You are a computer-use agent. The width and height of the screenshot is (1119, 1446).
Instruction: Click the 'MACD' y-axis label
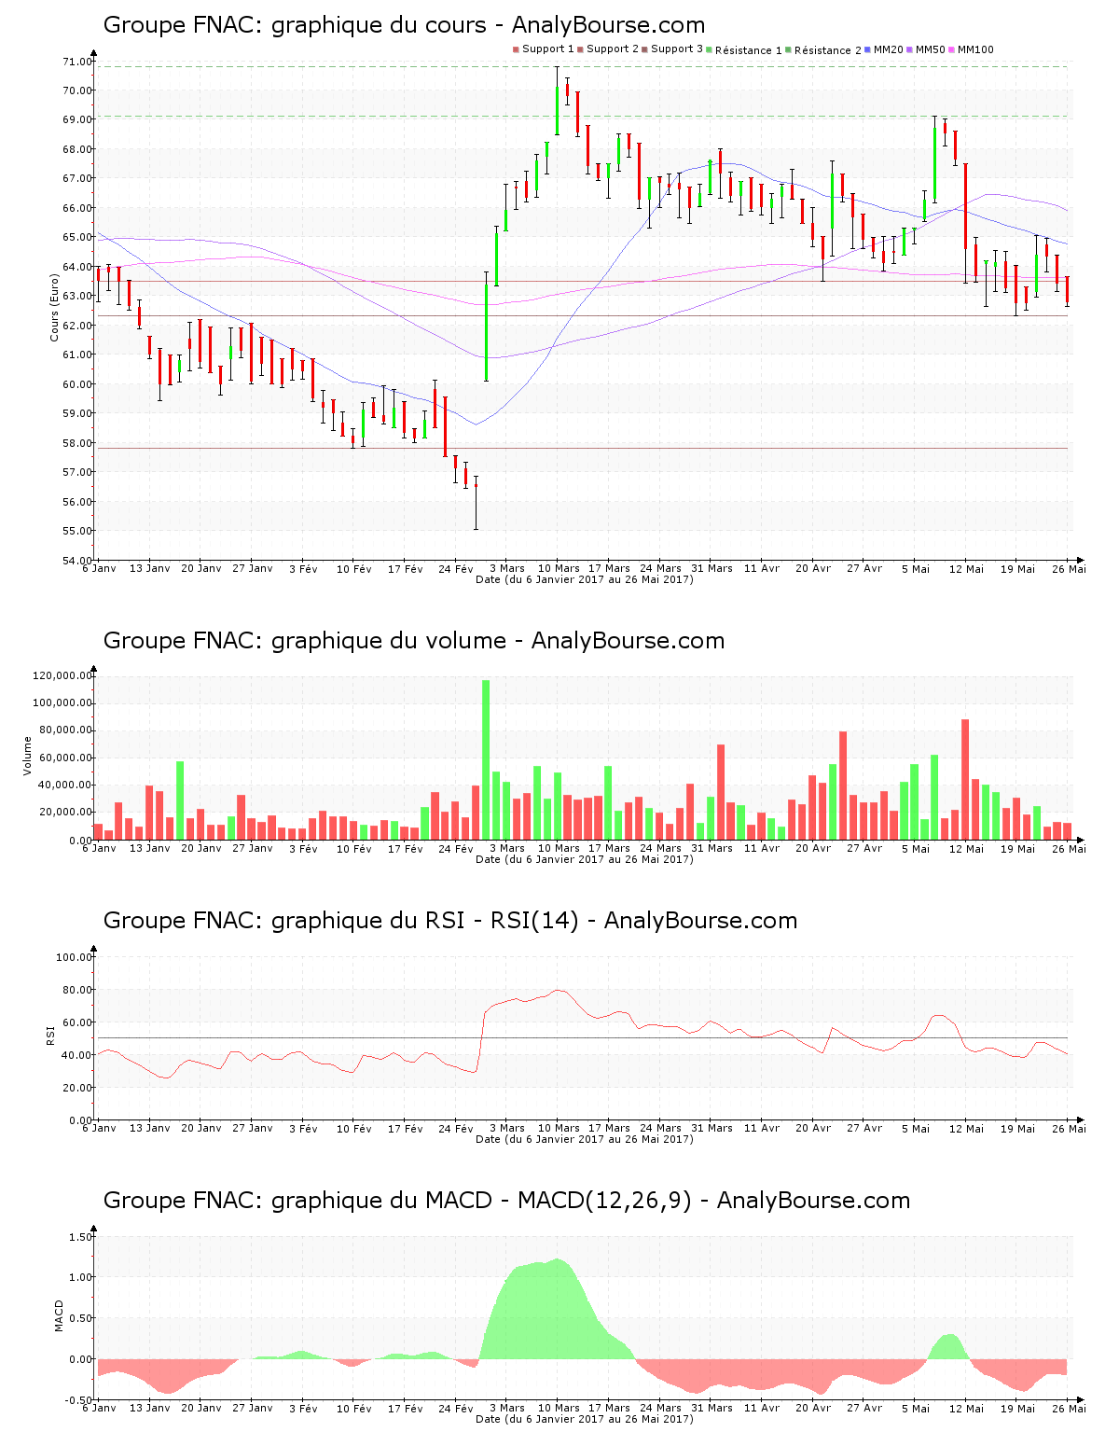[x=59, y=1315]
